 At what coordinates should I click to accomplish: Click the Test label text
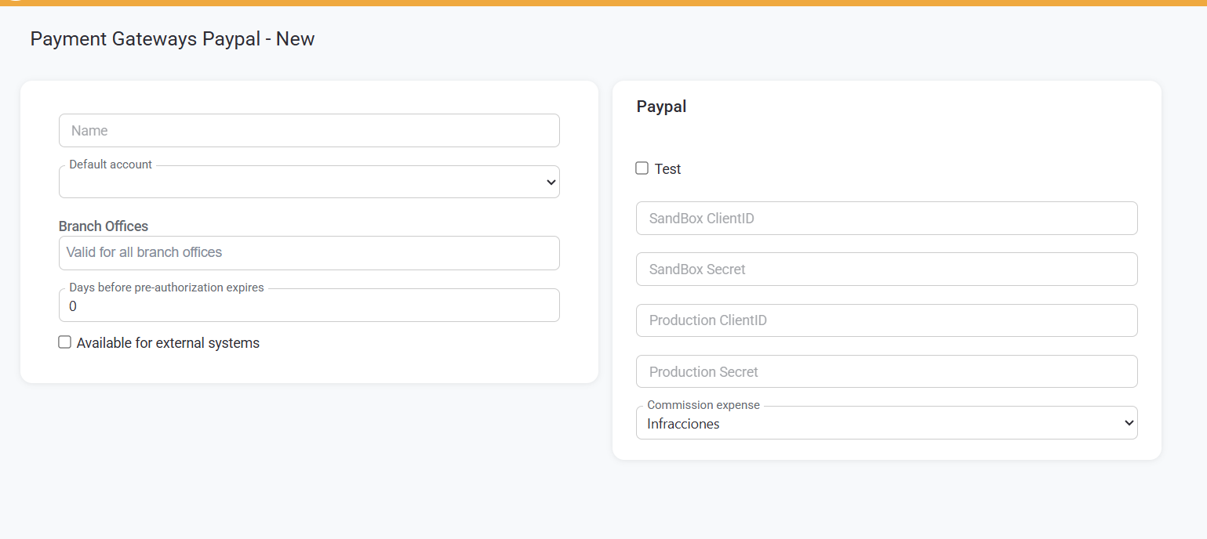click(668, 169)
